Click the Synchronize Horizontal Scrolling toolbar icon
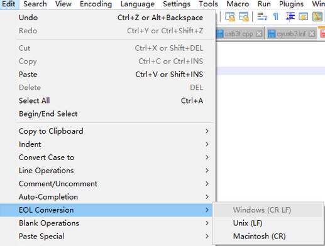The width and height of the screenshot is (325, 246). [x=244, y=16]
